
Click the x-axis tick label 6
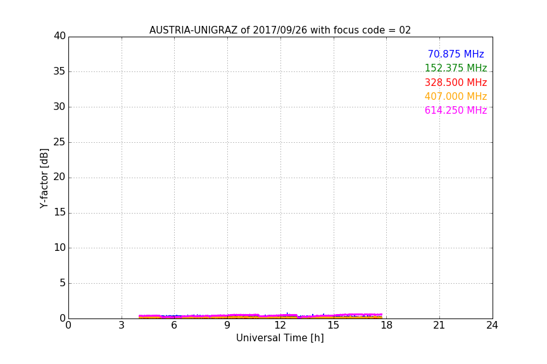(174, 325)
